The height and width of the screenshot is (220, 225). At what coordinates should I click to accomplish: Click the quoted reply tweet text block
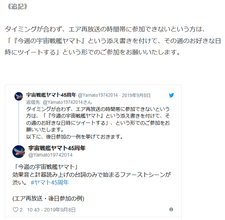coord(98,123)
